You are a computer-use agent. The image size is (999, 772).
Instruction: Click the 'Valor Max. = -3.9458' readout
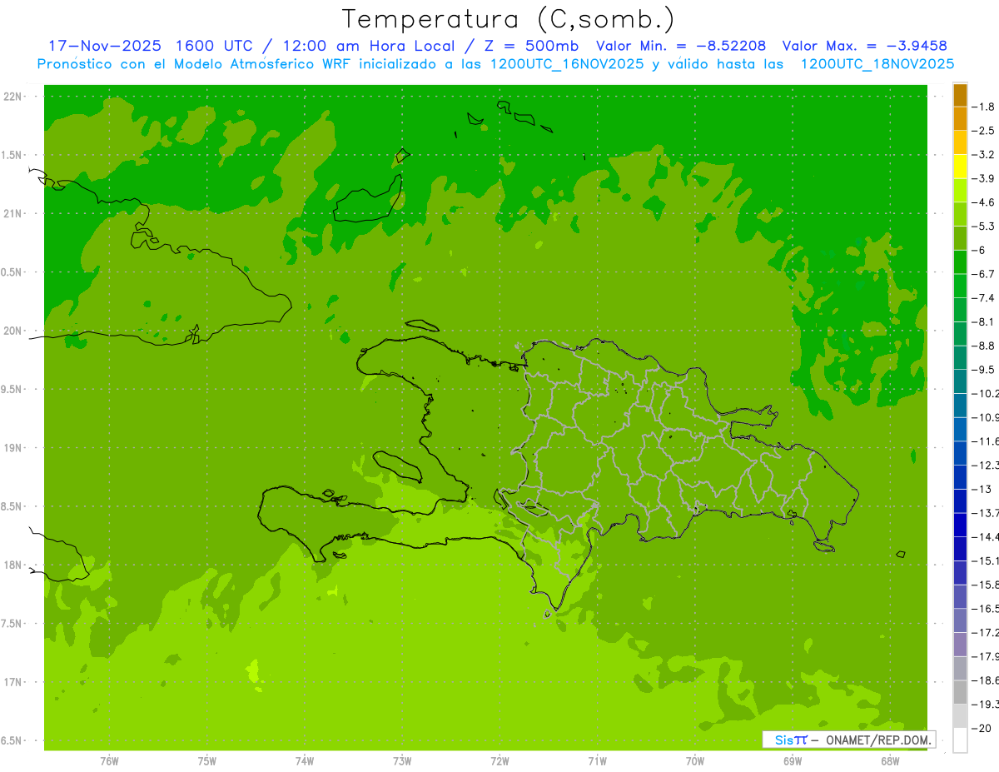[x=865, y=46]
